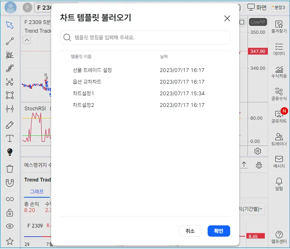Click the gray F symbol badge
This screenshot has height=249, width=290.
click(x=27, y=7)
